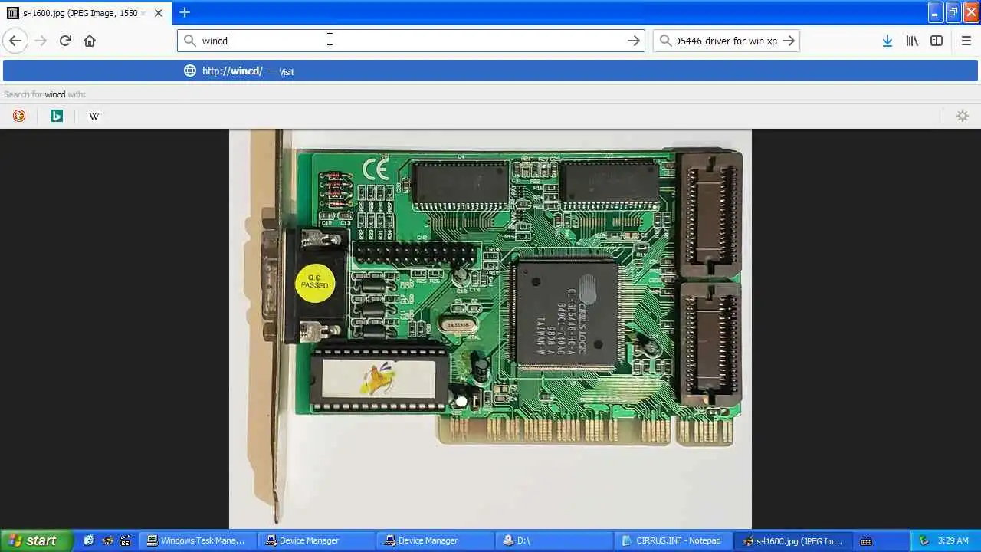
Task: Click the keyboard icon in taskbar
Action: tap(866, 541)
